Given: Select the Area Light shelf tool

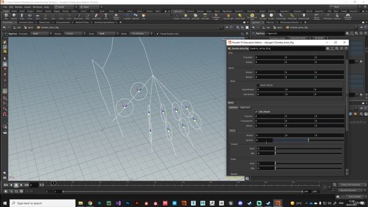Looking at the screenshot, I should [205, 16].
